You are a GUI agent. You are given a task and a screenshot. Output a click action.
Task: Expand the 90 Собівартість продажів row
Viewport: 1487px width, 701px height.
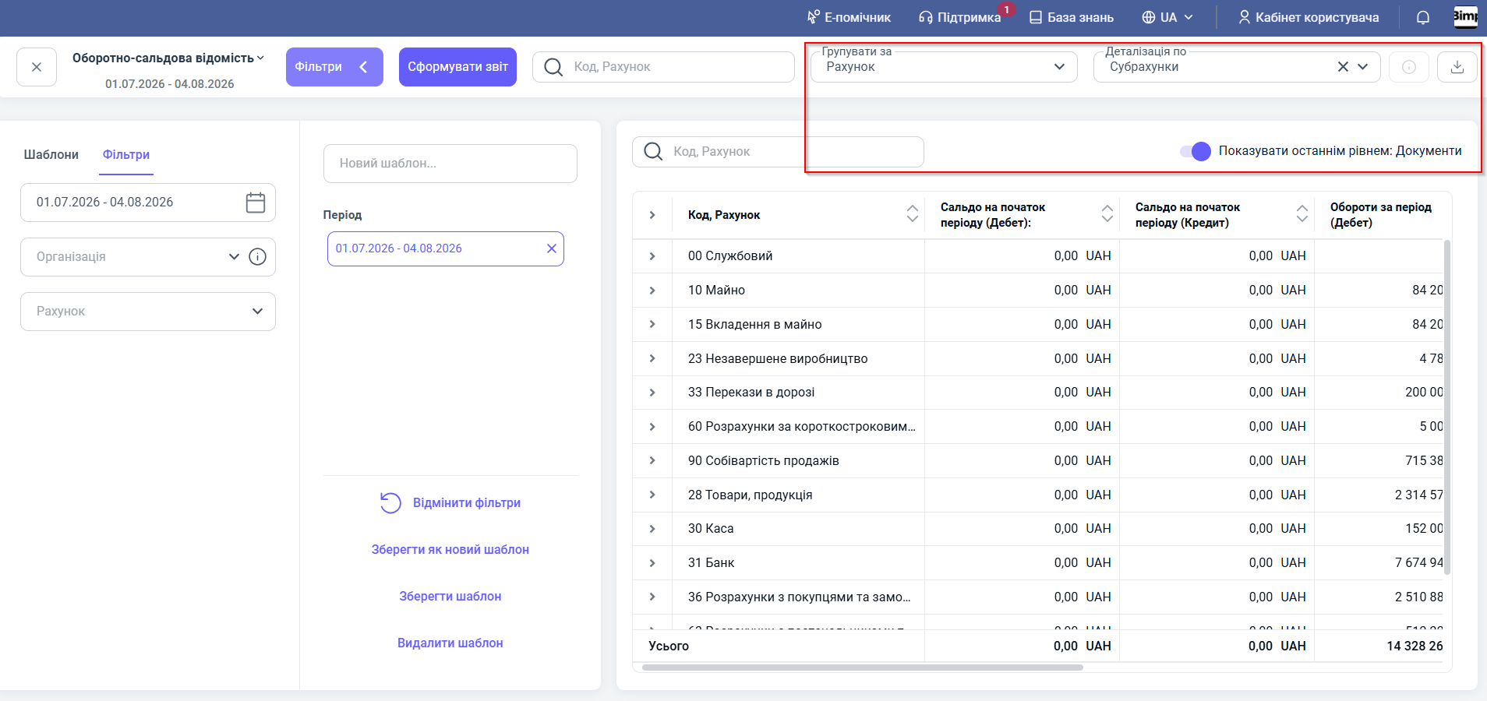click(652, 460)
